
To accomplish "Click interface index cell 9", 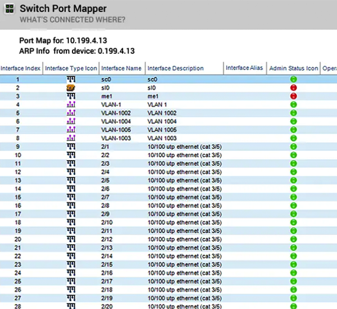I will click(x=18, y=147).
